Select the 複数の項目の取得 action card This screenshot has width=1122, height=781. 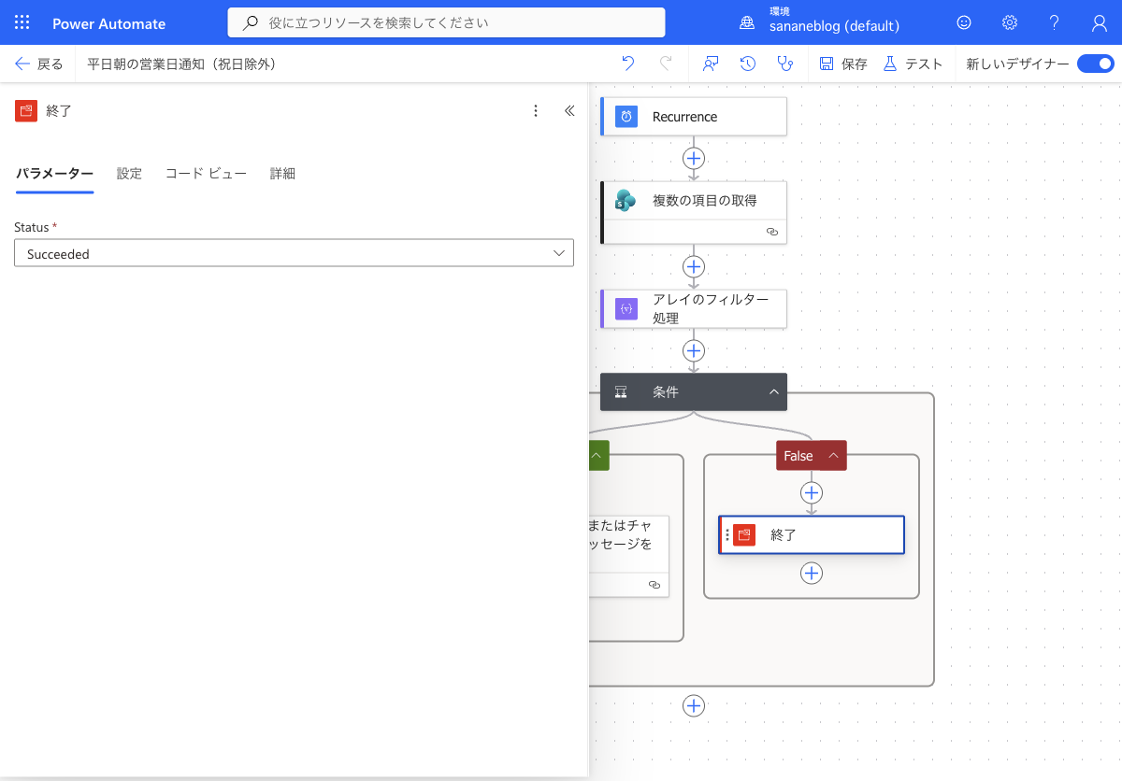tap(694, 212)
